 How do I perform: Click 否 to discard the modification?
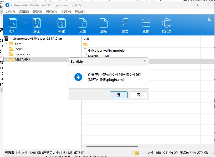tap(139, 95)
